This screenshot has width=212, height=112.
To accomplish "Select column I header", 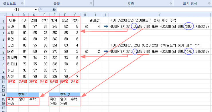I will coord(95,15).
